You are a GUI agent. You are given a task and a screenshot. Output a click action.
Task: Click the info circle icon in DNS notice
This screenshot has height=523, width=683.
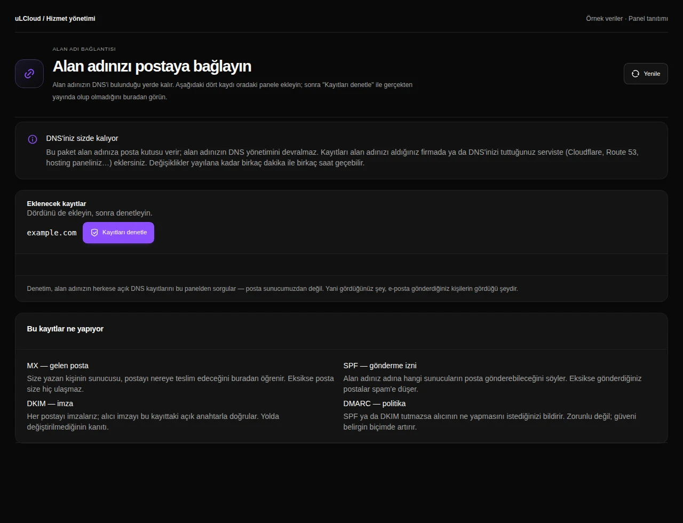pyautogui.click(x=33, y=139)
